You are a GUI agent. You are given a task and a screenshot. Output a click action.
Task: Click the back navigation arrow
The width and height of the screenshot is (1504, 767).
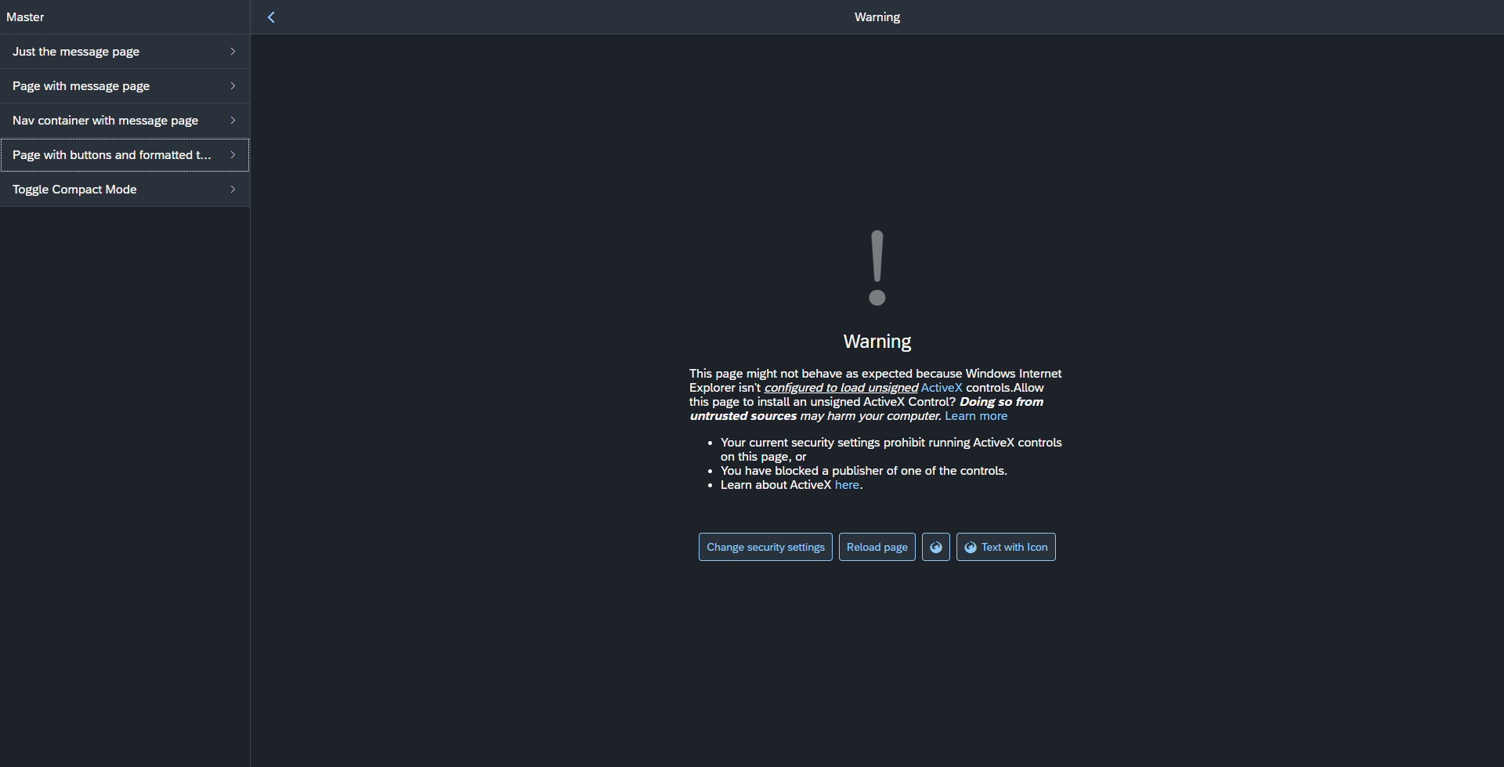click(271, 16)
